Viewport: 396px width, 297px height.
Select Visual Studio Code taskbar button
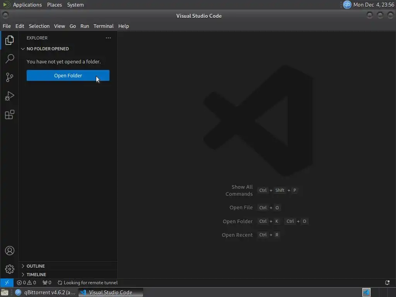tap(111, 292)
